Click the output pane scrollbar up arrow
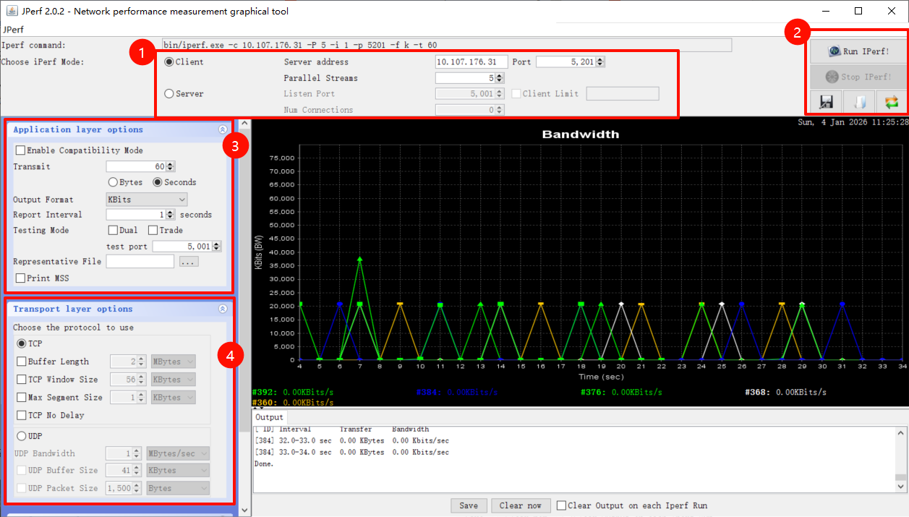Image resolution: width=909 pixels, height=517 pixels. coord(900,432)
